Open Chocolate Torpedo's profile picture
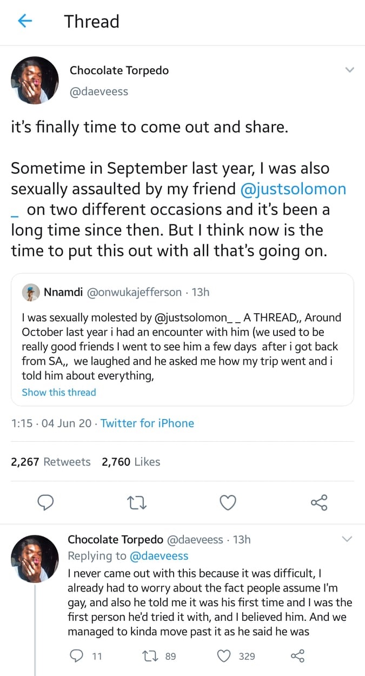This screenshot has width=365, height=676. pos(35,80)
